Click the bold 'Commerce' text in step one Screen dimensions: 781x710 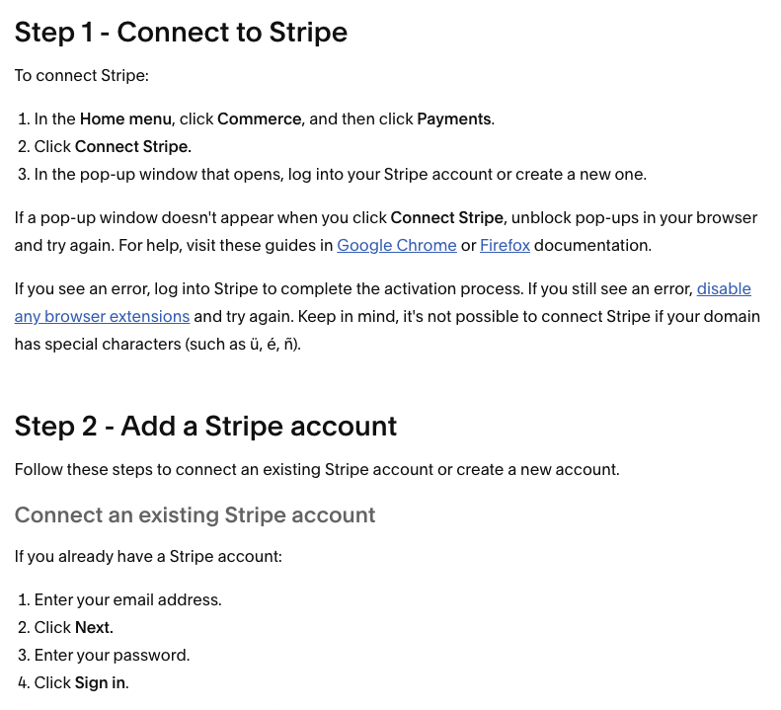click(259, 119)
